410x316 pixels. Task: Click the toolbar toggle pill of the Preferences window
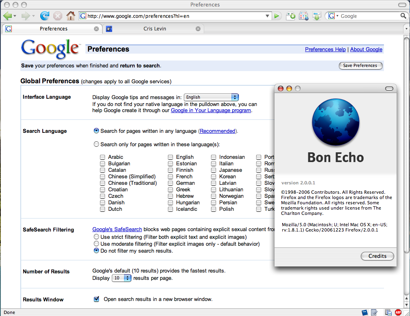(x=402, y=5)
